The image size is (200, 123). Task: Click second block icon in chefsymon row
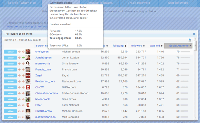(x=23, y=52)
